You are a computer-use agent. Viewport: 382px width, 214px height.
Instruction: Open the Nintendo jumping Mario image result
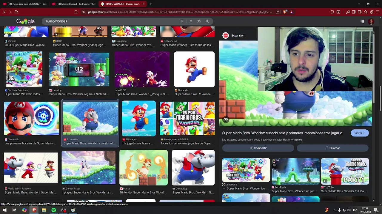[194, 69]
